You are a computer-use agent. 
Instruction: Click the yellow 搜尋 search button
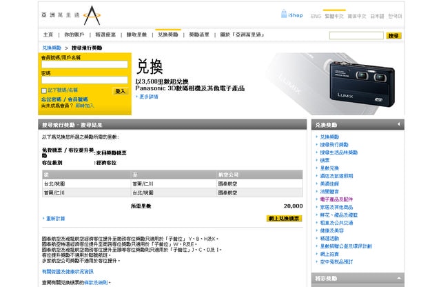pos(393,36)
